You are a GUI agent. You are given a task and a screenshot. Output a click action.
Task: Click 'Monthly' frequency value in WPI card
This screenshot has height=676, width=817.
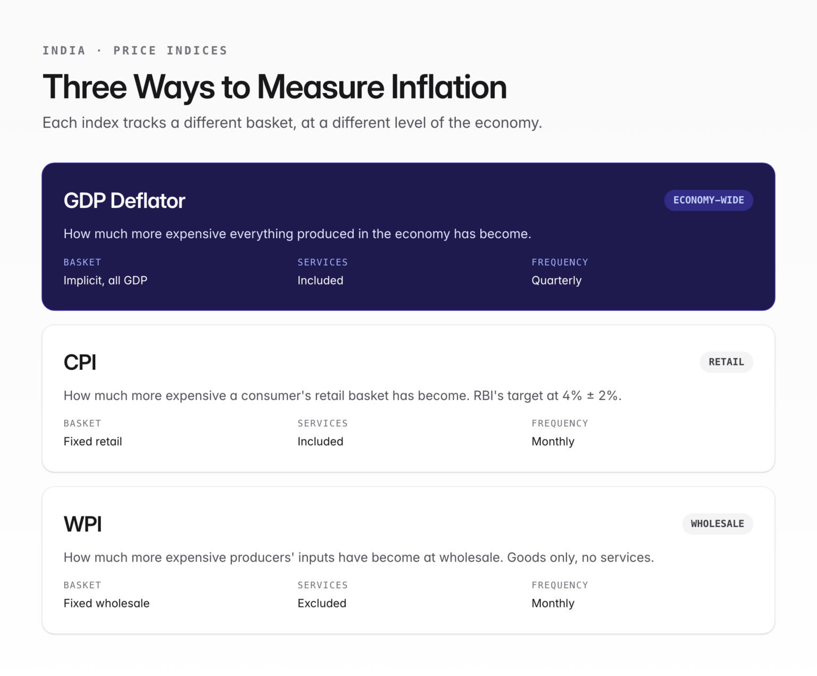point(553,603)
